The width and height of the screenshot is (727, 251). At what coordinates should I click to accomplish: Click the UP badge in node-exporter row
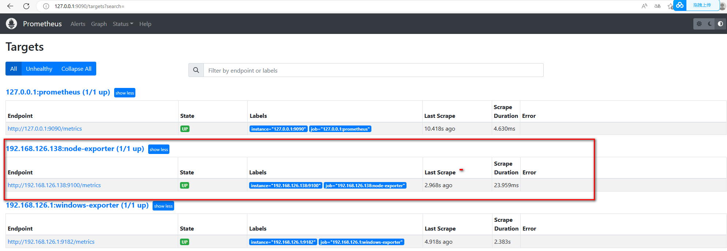click(x=184, y=185)
